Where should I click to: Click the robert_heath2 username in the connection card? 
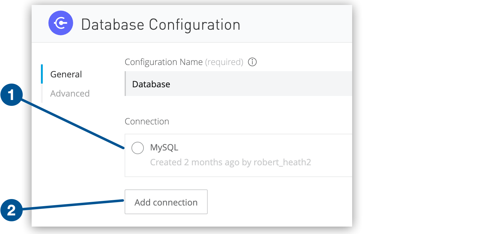282,162
